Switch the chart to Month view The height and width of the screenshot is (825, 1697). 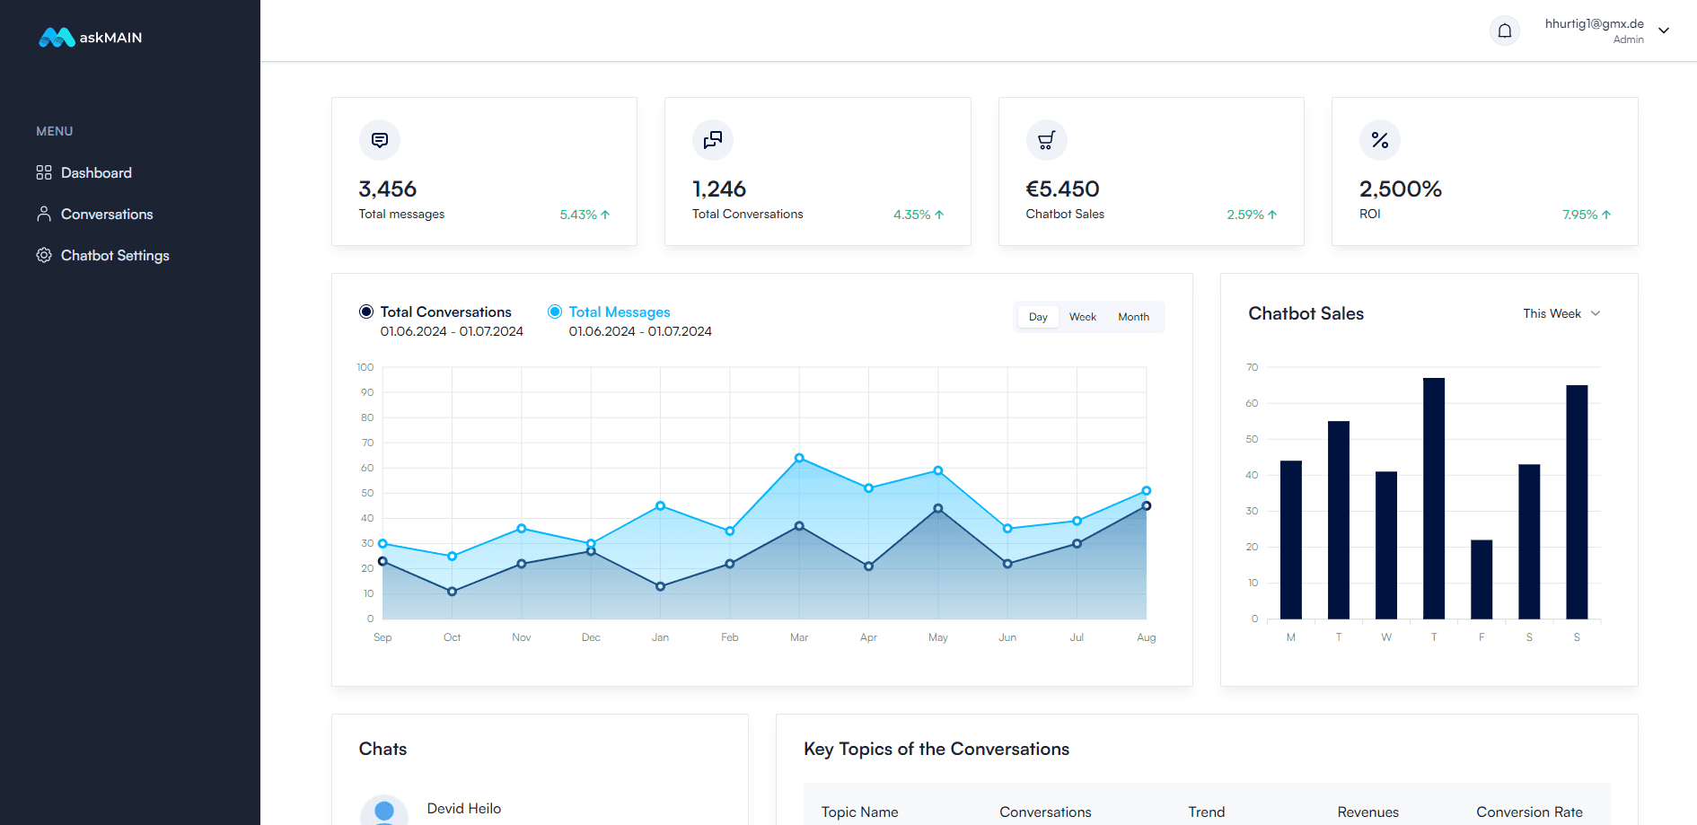pyautogui.click(x=1133, y=317)
